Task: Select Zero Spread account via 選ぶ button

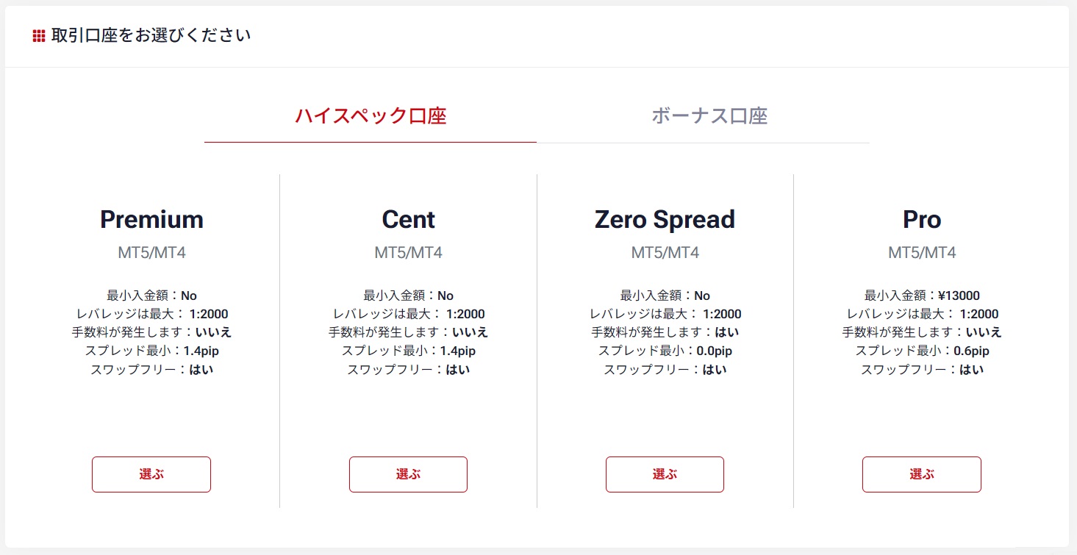Action: pos(665,474)
